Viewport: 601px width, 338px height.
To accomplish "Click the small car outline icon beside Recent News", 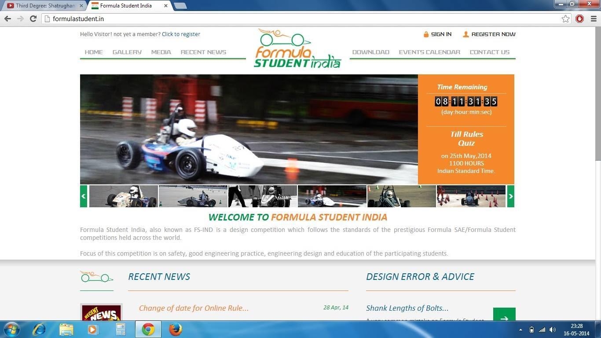I will pos(97,277).
